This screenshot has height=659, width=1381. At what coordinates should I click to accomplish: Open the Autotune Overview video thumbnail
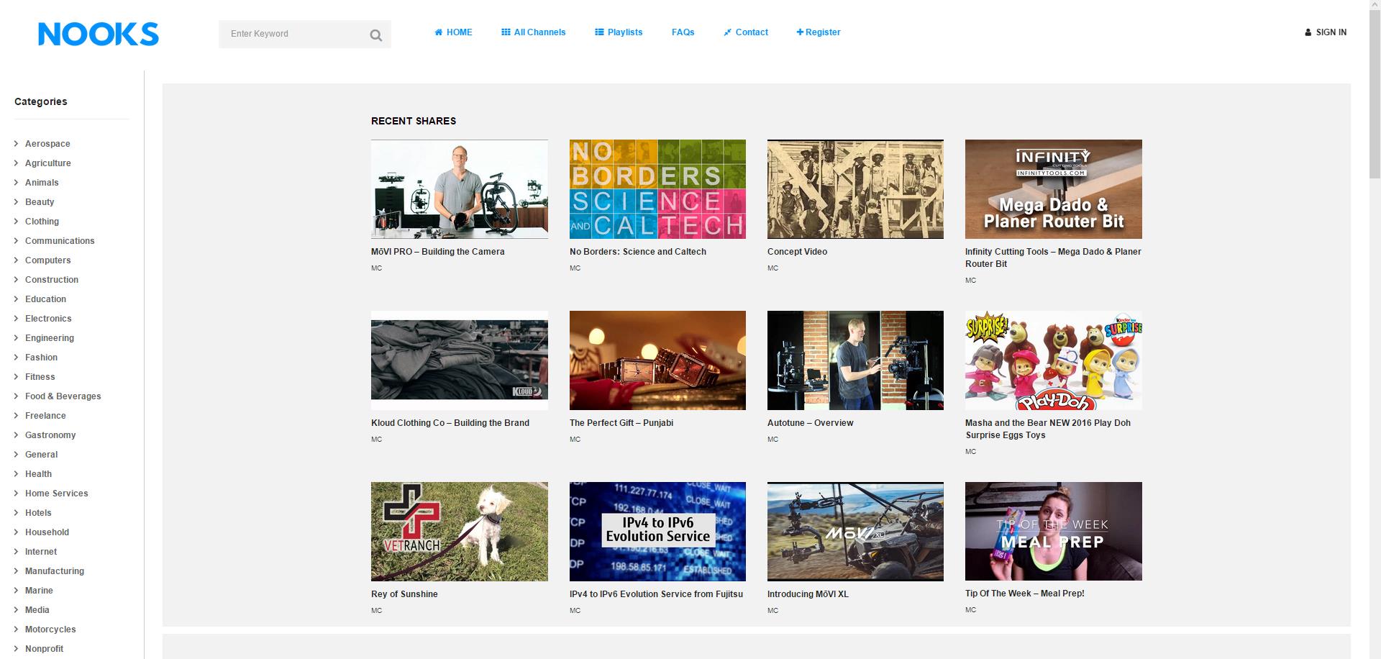point(855,360)
